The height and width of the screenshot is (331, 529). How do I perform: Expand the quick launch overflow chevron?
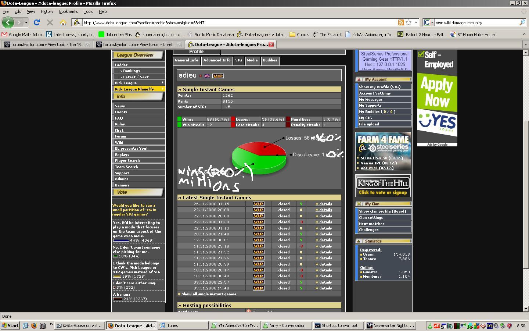pyautogui.click(x=51, y=324)
